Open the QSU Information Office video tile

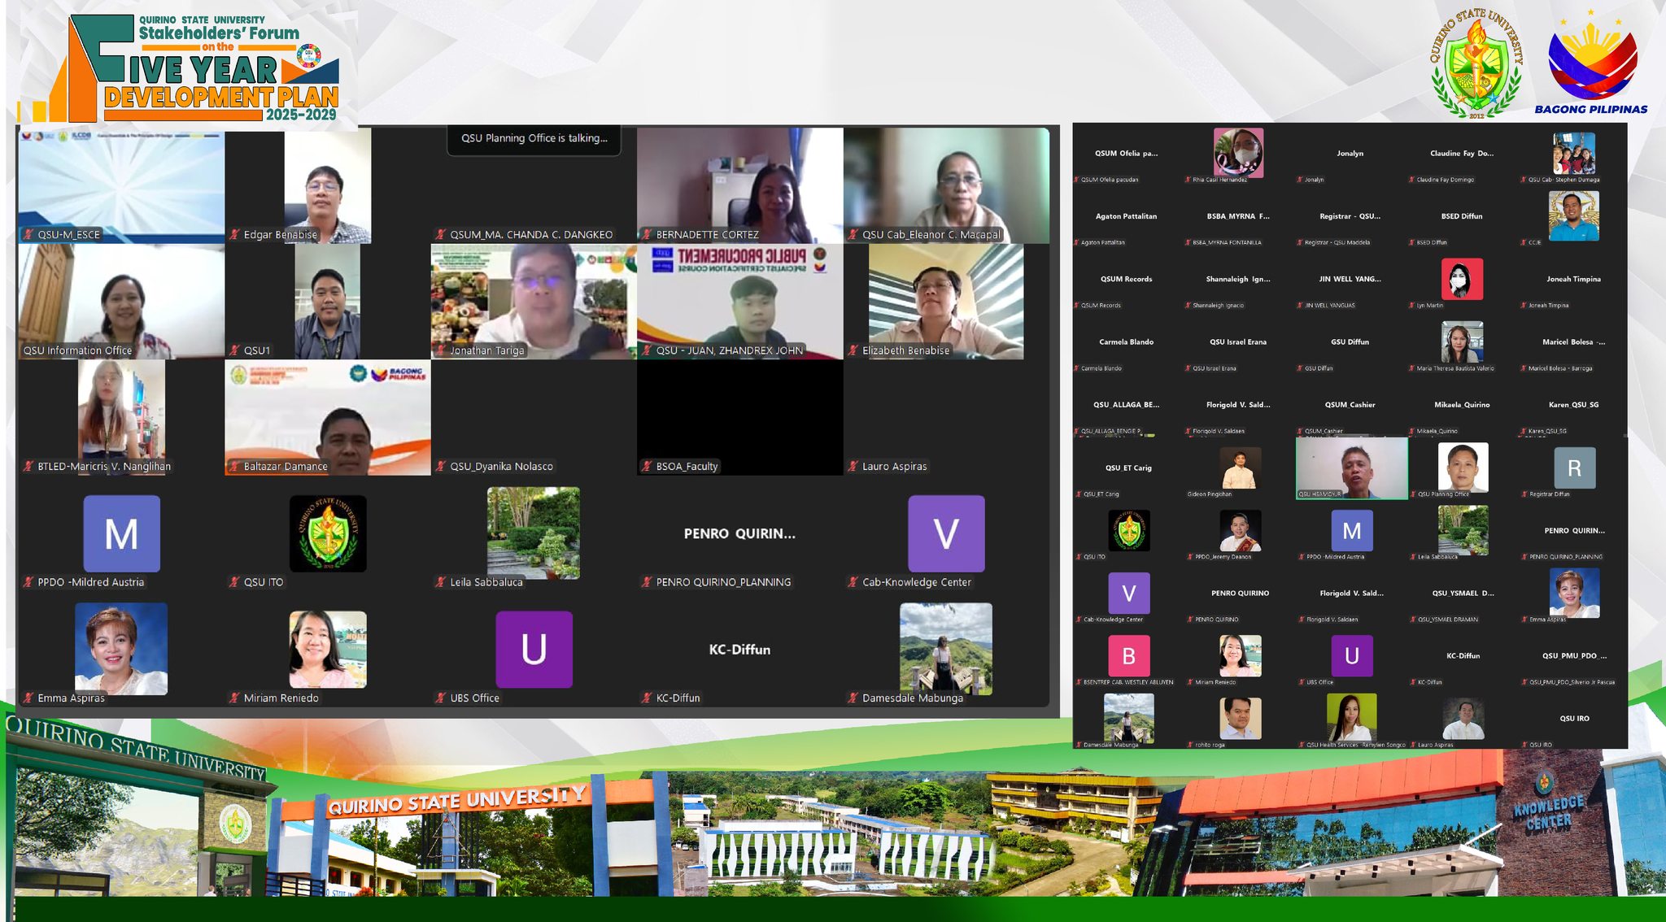(121, 302)
